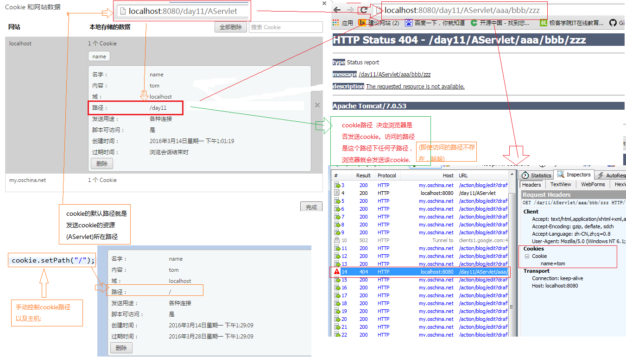Click the green arrow icon of session 12
The height and width of the screenshot is (363, 626).
[x=337, y=256]
